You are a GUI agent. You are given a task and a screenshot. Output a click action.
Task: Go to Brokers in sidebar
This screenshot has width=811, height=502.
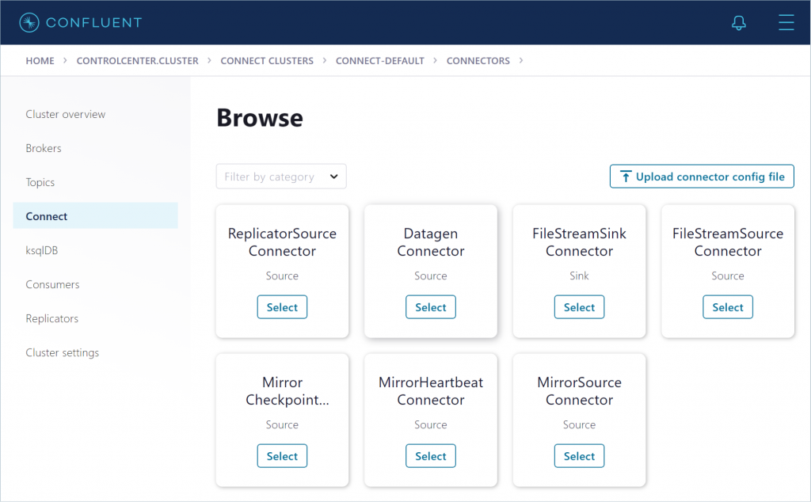coord(44,148)
